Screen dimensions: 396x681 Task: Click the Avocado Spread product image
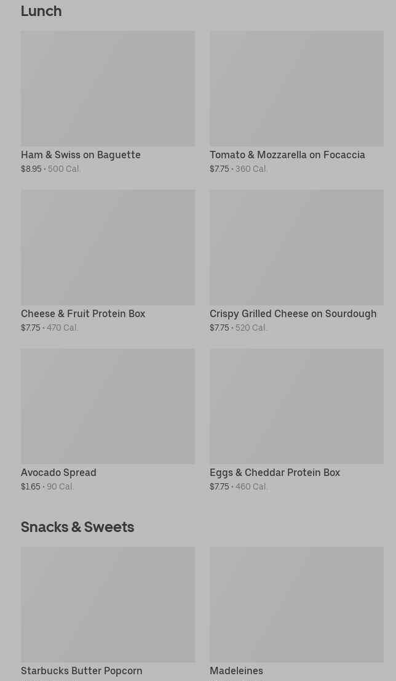(x=108, y=406)
